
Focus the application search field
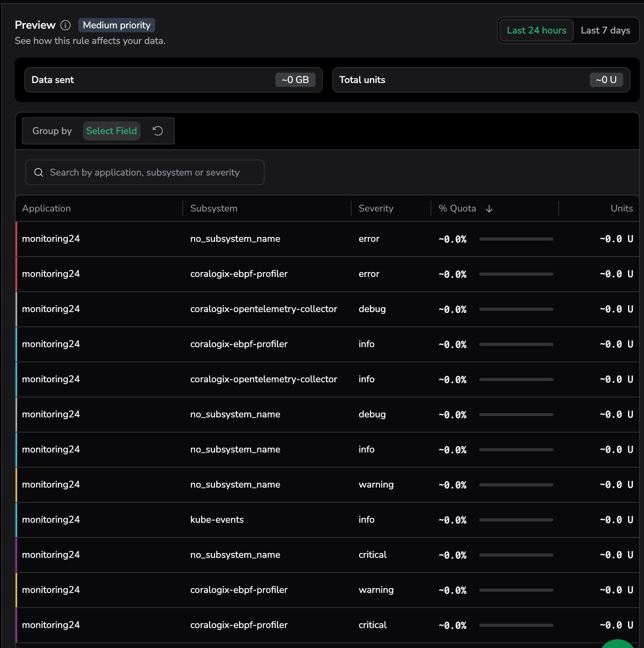145,172
